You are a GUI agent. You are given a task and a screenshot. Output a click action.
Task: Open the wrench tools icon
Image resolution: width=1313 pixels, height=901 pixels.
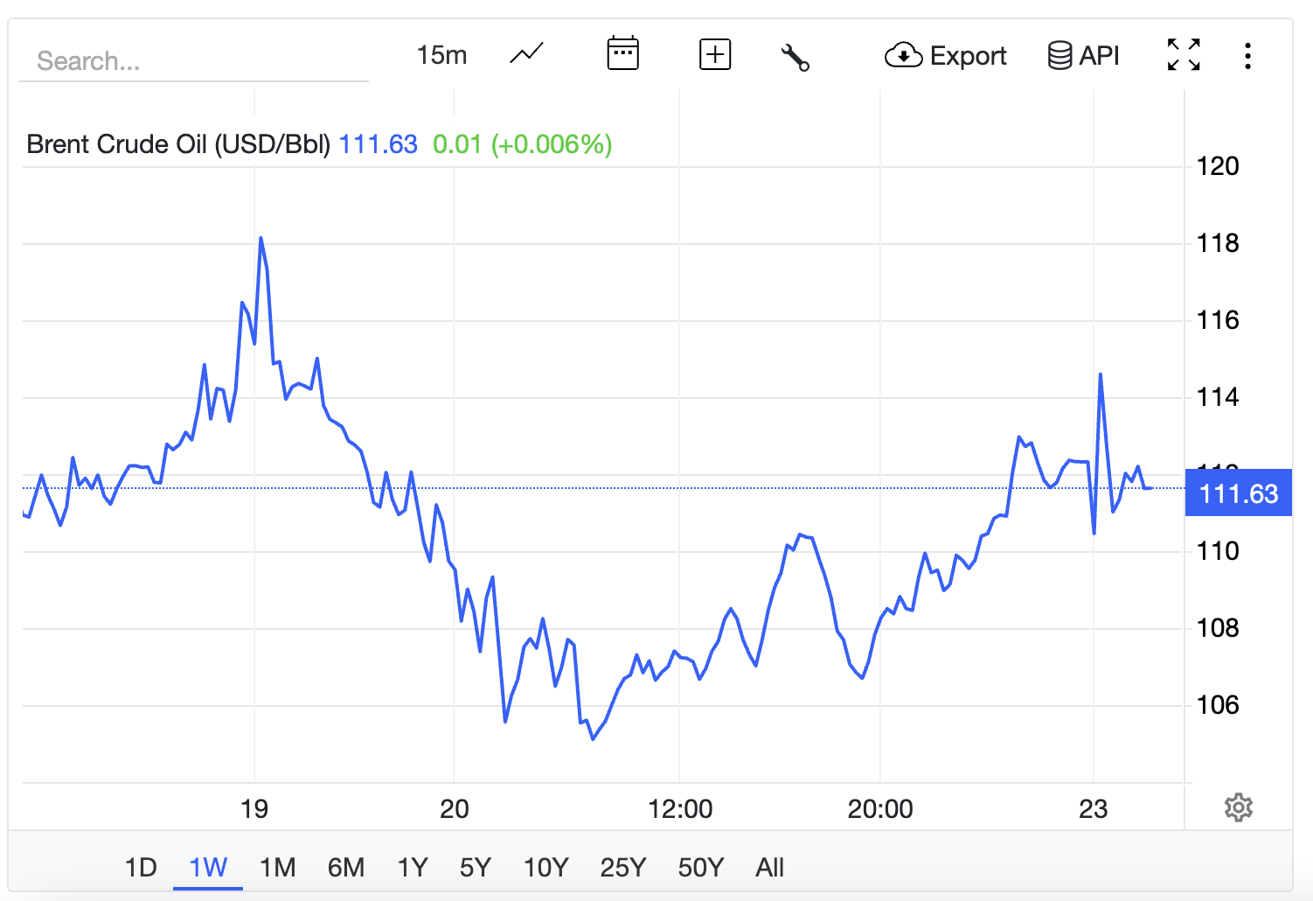[795, 57]
